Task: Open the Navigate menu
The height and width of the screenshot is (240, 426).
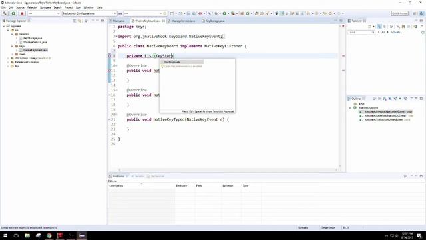Action: click(45, 7)
